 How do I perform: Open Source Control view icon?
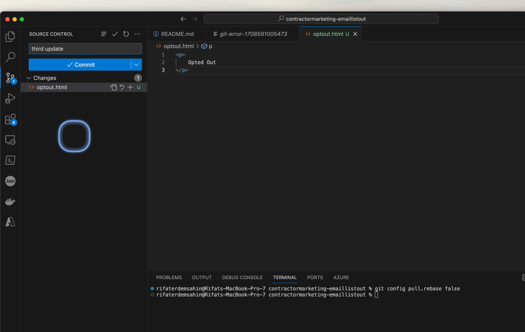pyautogui.click(x=10, y=78)
